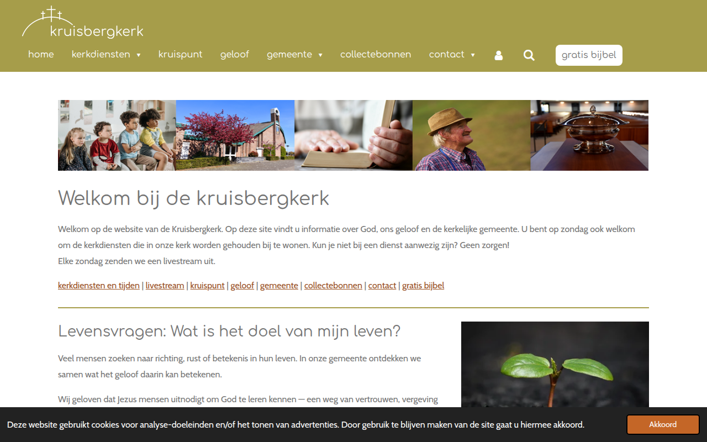Screen dimensions: 707x442
Task: Open the user account icon
Action: click(x=499, y=55)
